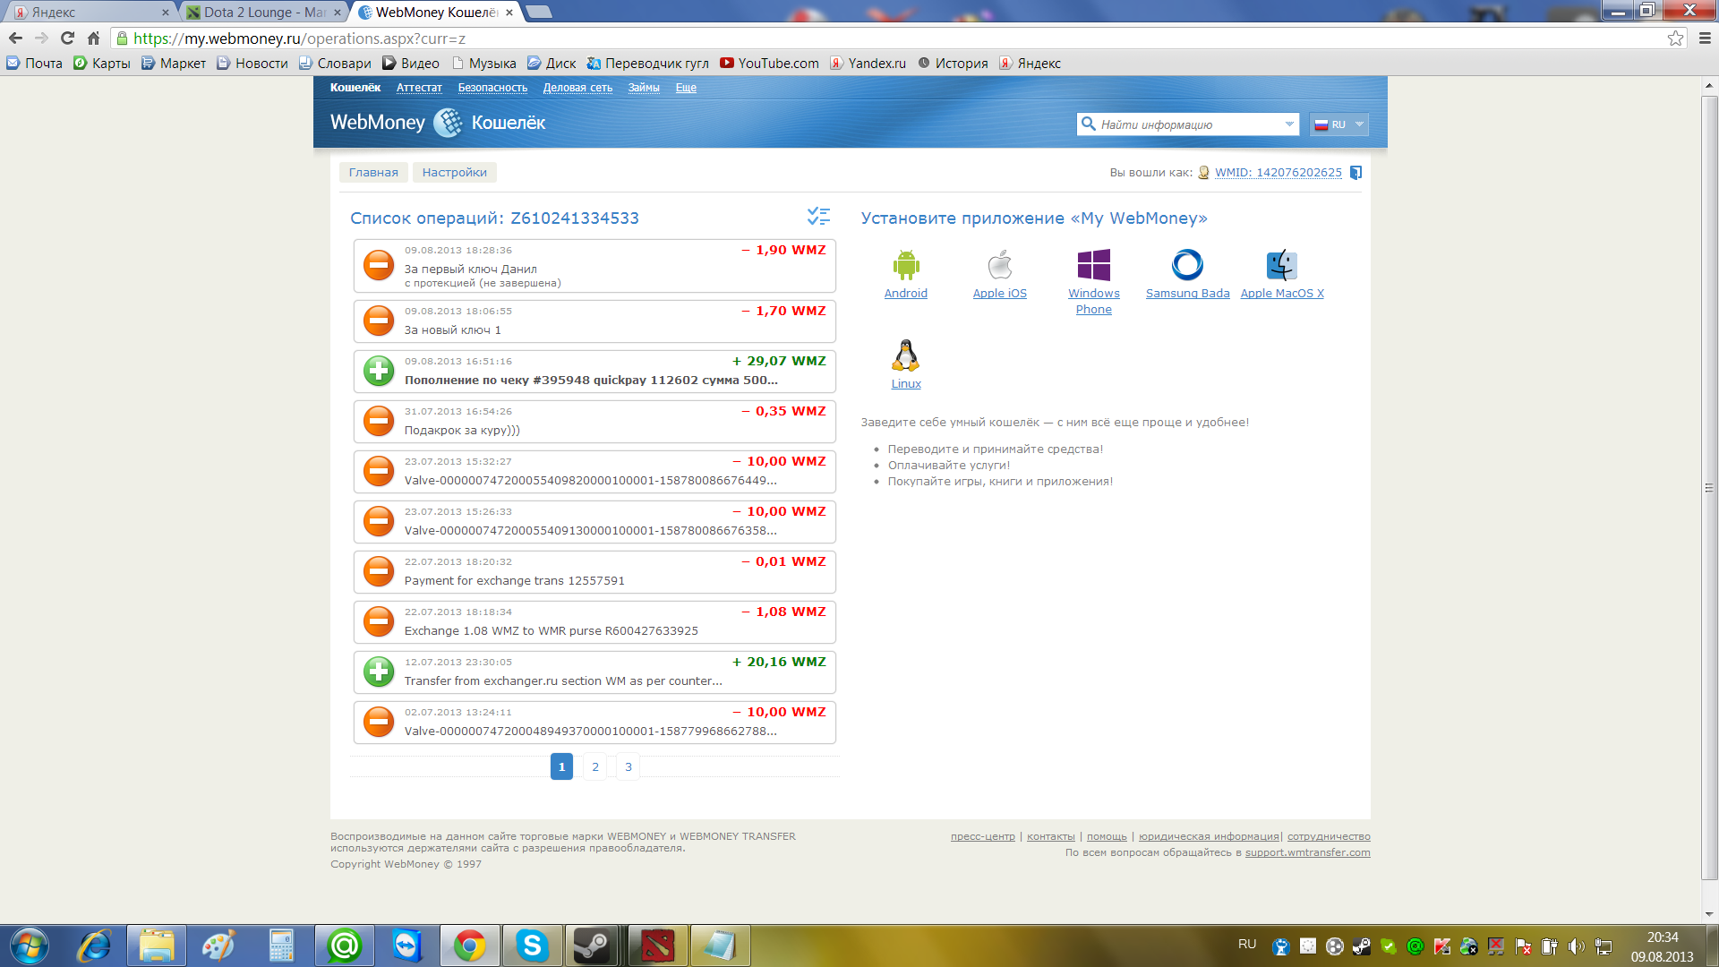Open the Безопасность menu item
The width and height of the screenshot is (1719, 967).
tap(492, 88)
